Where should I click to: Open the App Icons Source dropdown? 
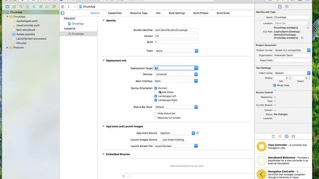coord(177,133)
